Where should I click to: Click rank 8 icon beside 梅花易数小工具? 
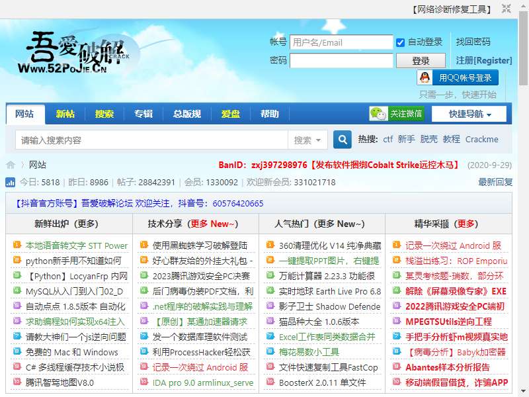pos(270,351)
